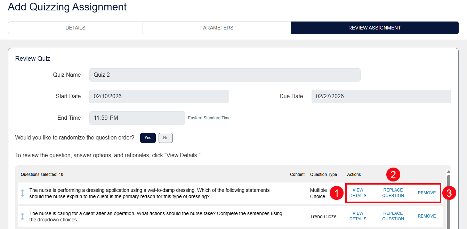The image size is (467, 229).
Task: Switch to the DETAILS tab
Action: (x=75, y=27)
